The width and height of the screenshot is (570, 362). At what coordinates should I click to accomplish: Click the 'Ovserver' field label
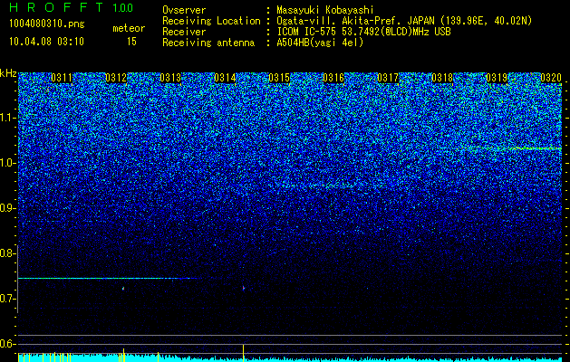click(x=184, y=10)
